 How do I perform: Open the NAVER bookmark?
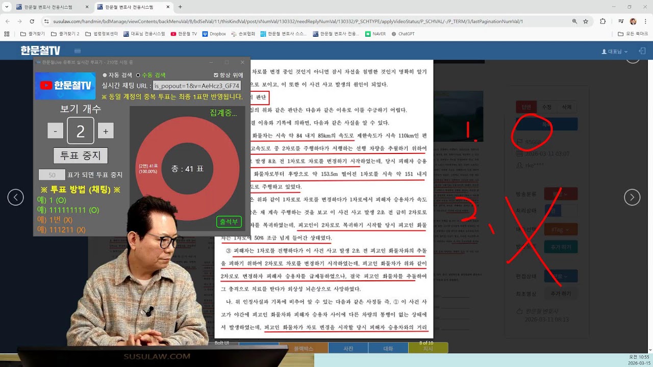coord(375,34)
